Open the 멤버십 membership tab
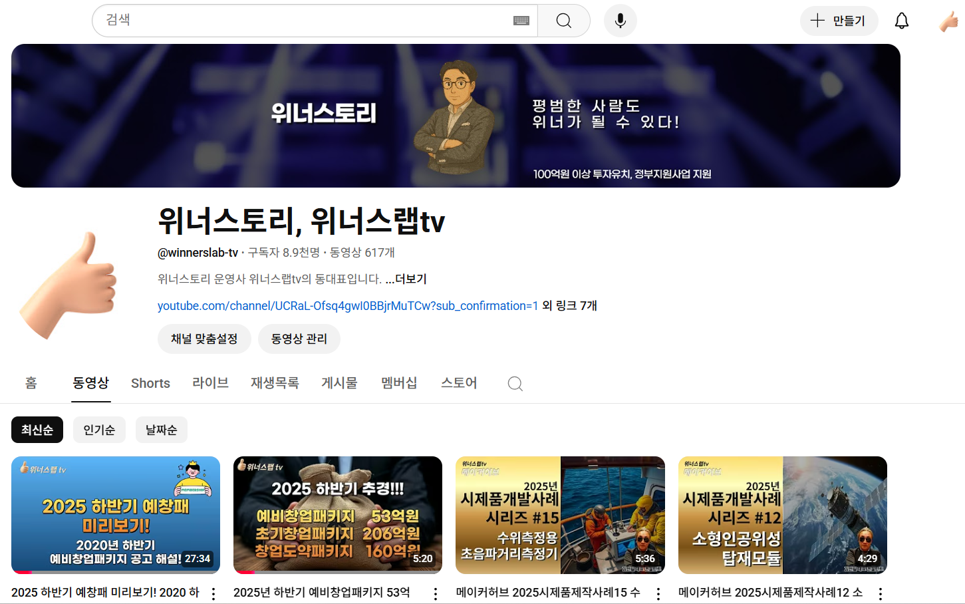This screenshot has width=965, height=604. (x=399, y=383)
